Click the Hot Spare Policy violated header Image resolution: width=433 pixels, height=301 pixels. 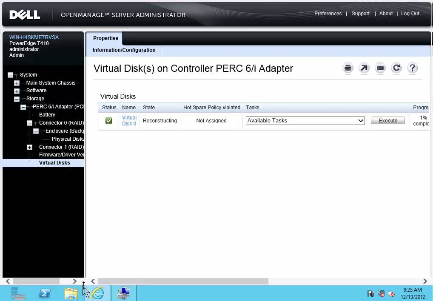(x=211, y=108)
